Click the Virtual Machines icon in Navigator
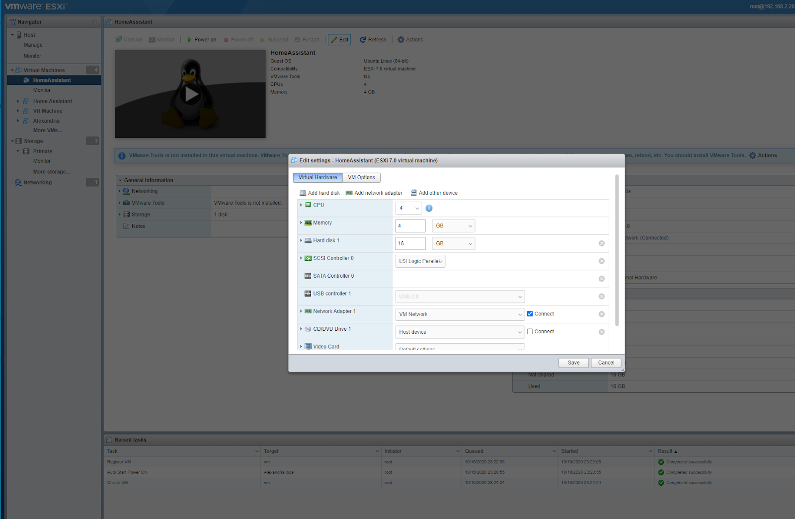 [18, 70]
